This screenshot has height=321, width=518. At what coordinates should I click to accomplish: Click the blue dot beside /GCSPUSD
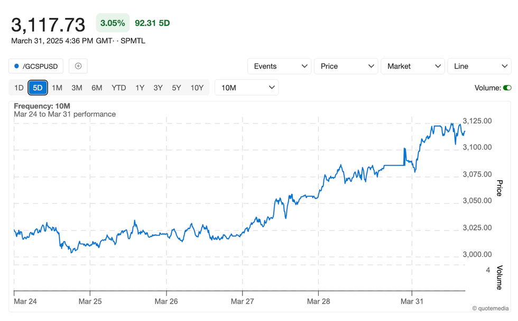[x=16, y=66]
